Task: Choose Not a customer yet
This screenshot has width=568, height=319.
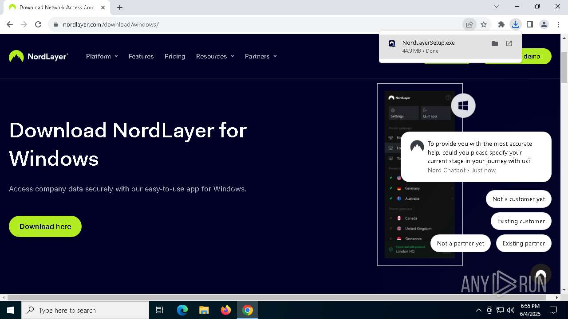Action: click(519, 199)
